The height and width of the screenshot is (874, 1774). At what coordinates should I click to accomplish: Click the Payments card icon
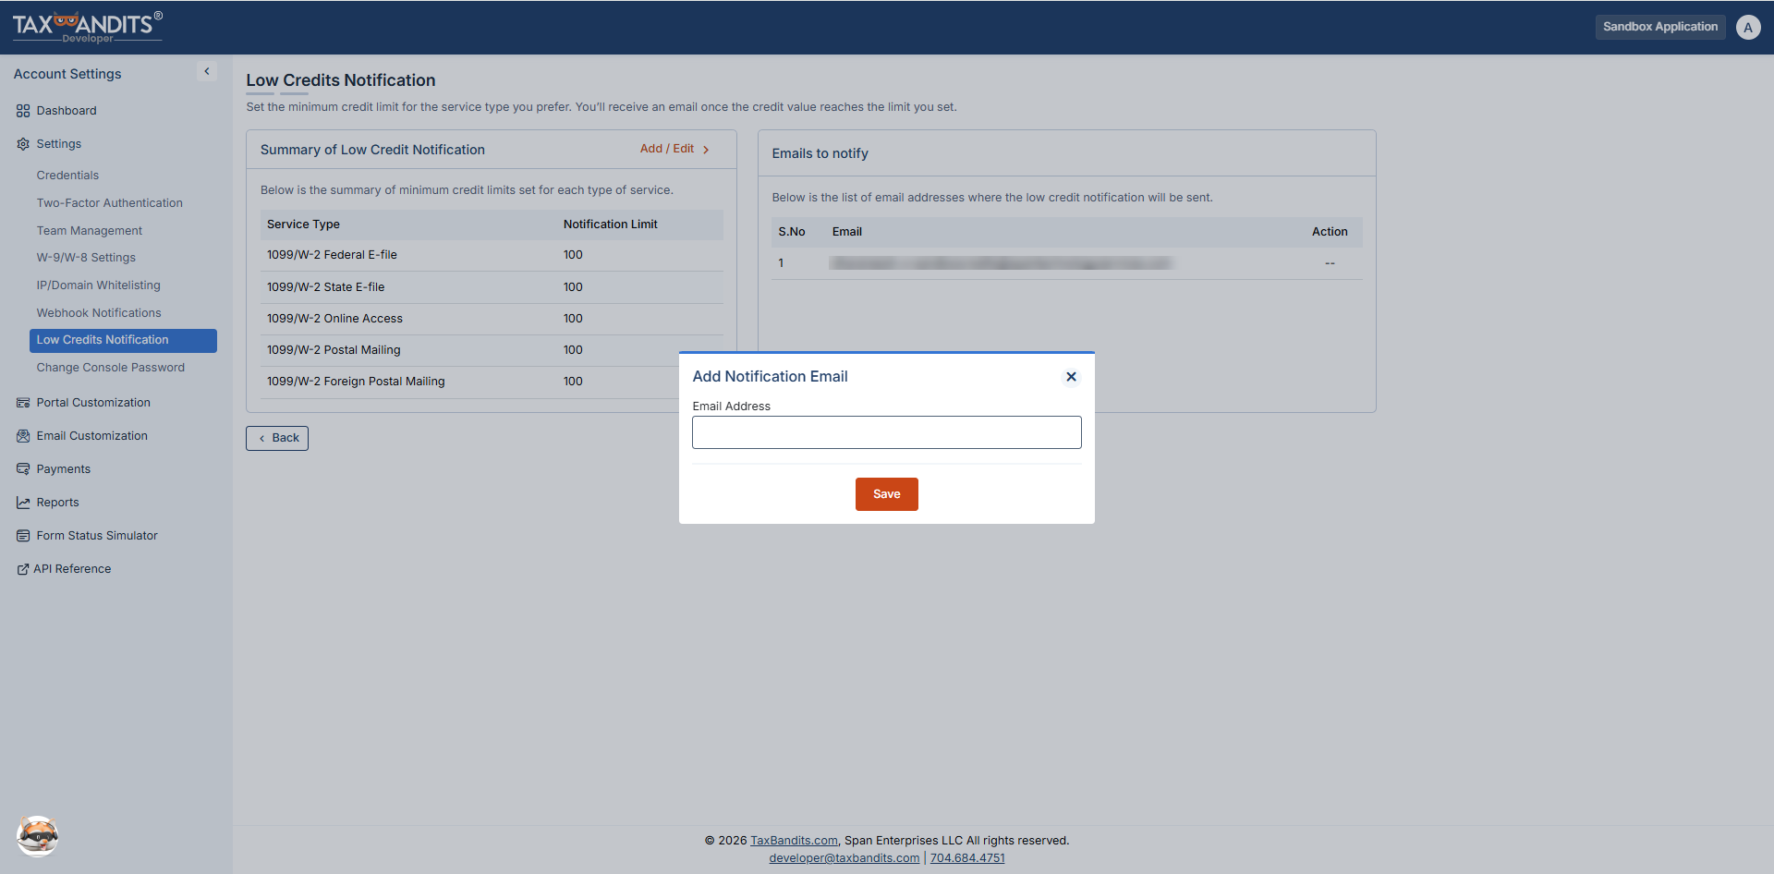[x=23, y=469]
